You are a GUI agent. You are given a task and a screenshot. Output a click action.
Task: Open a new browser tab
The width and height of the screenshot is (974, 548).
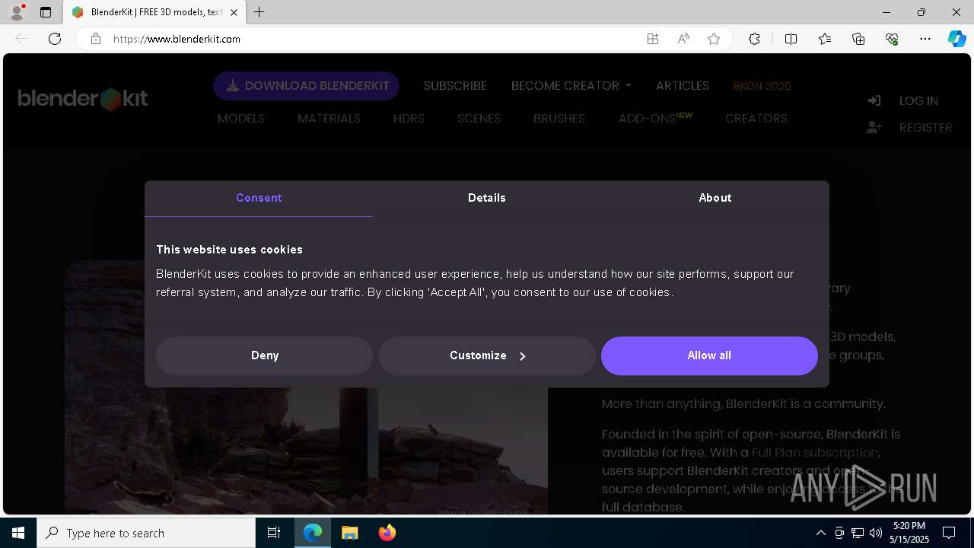[x=259, y=12]
